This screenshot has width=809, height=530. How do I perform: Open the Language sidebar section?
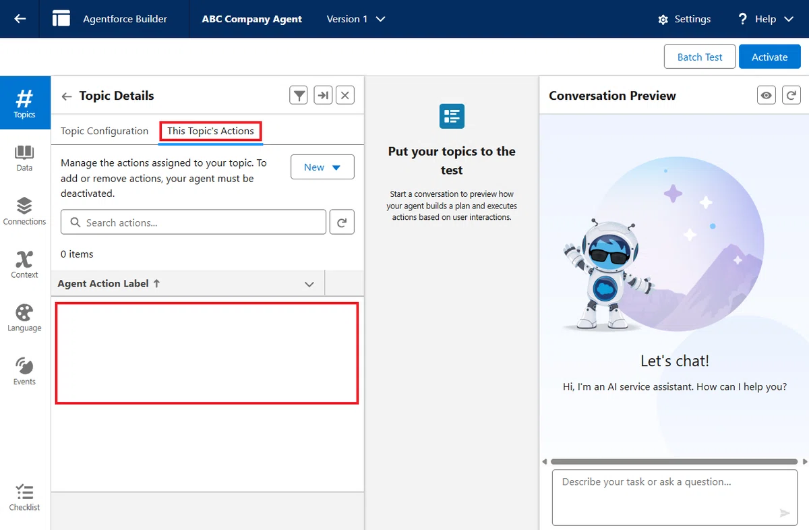24,318
